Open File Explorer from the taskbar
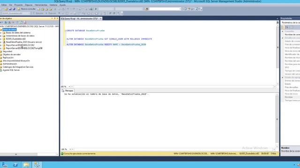This screenshot has height=168, width=300. pyautogui.click(x=26, y=165)
